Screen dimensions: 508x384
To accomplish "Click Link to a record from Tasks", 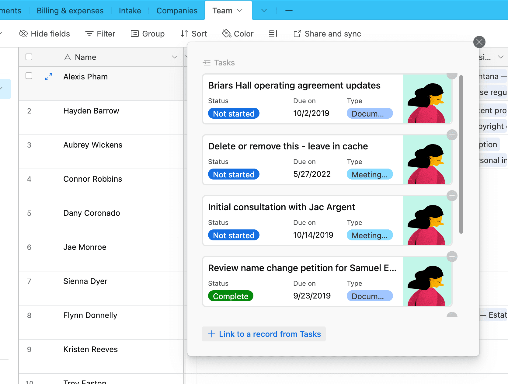I will 264,334.
